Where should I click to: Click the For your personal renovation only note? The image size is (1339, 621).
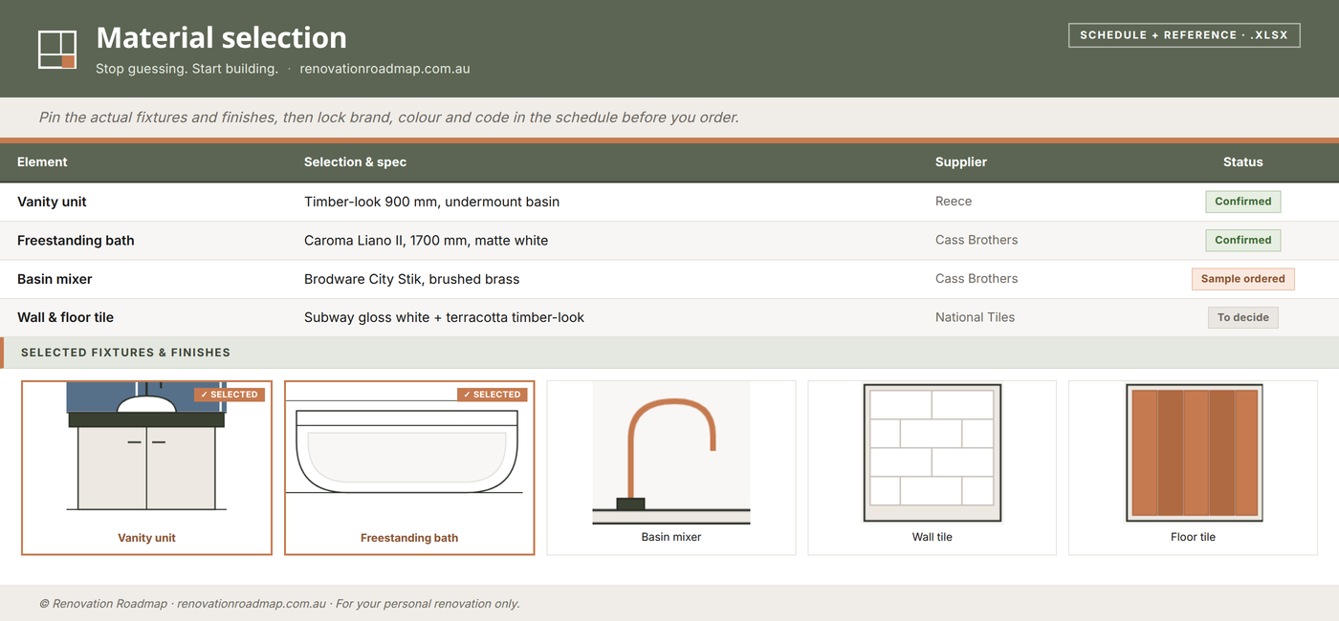pos(428,604)
